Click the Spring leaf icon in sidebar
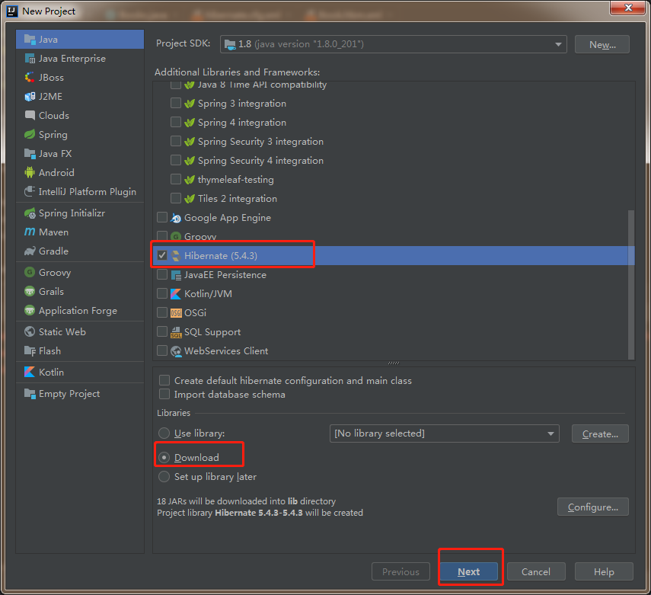Viewport: 651px width, 595px height. tap(30, 135)
